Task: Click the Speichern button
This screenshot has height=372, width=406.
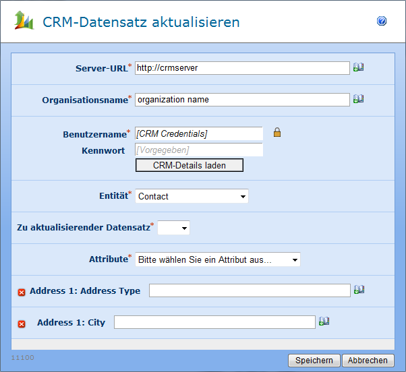Action: coord(314,361)
